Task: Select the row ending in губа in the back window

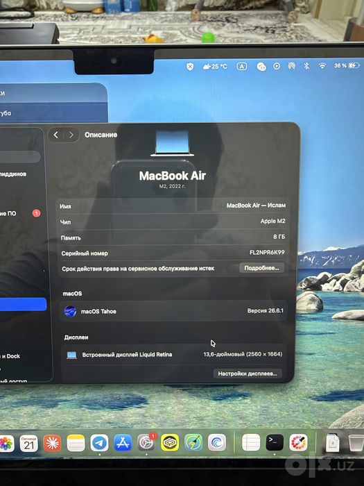Action: 53,112
